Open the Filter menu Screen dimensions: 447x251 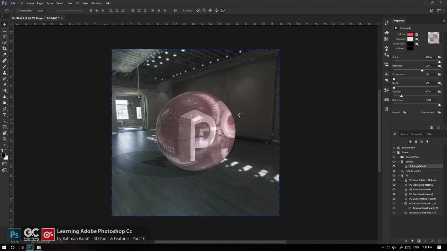pos(69,3)
